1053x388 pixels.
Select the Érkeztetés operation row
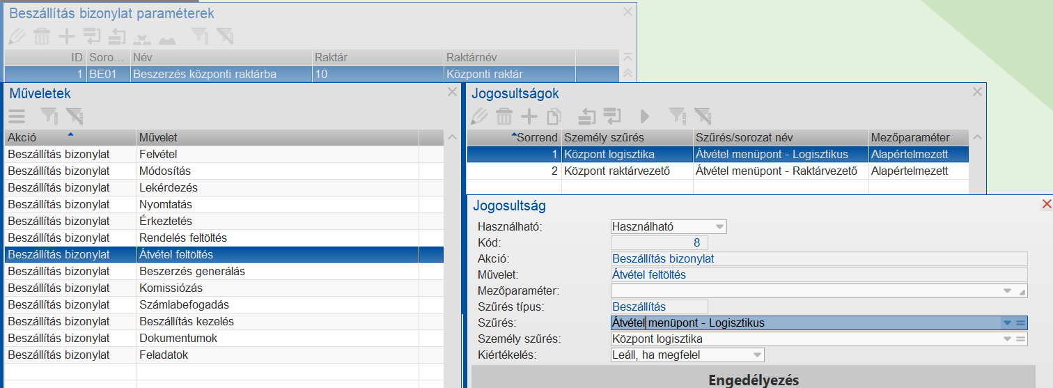click(x=224, y=222)
